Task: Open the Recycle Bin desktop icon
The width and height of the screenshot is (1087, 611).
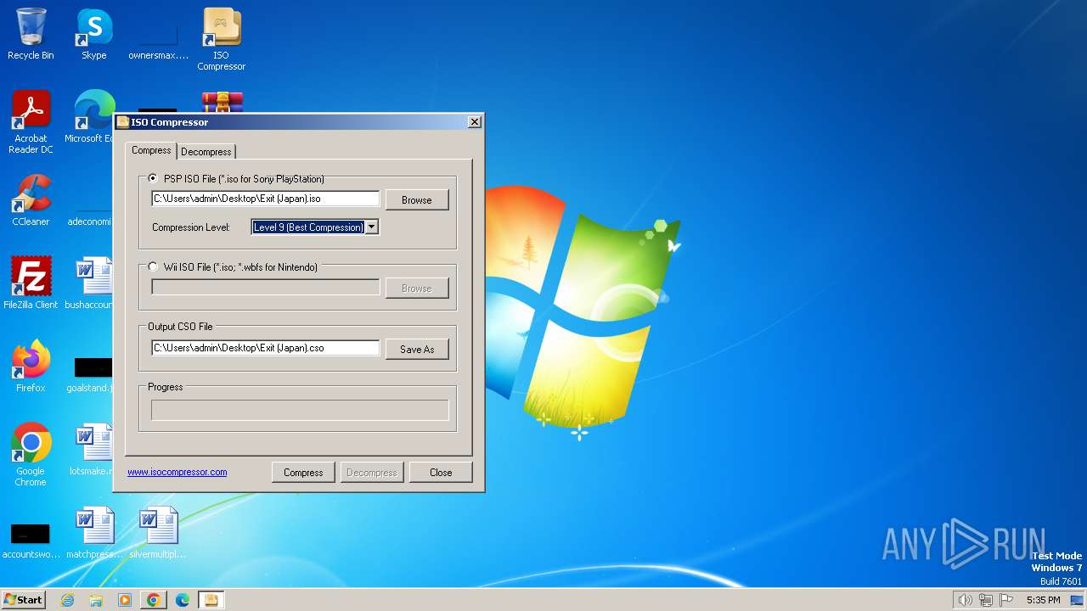Action: (x=31, y=34)
